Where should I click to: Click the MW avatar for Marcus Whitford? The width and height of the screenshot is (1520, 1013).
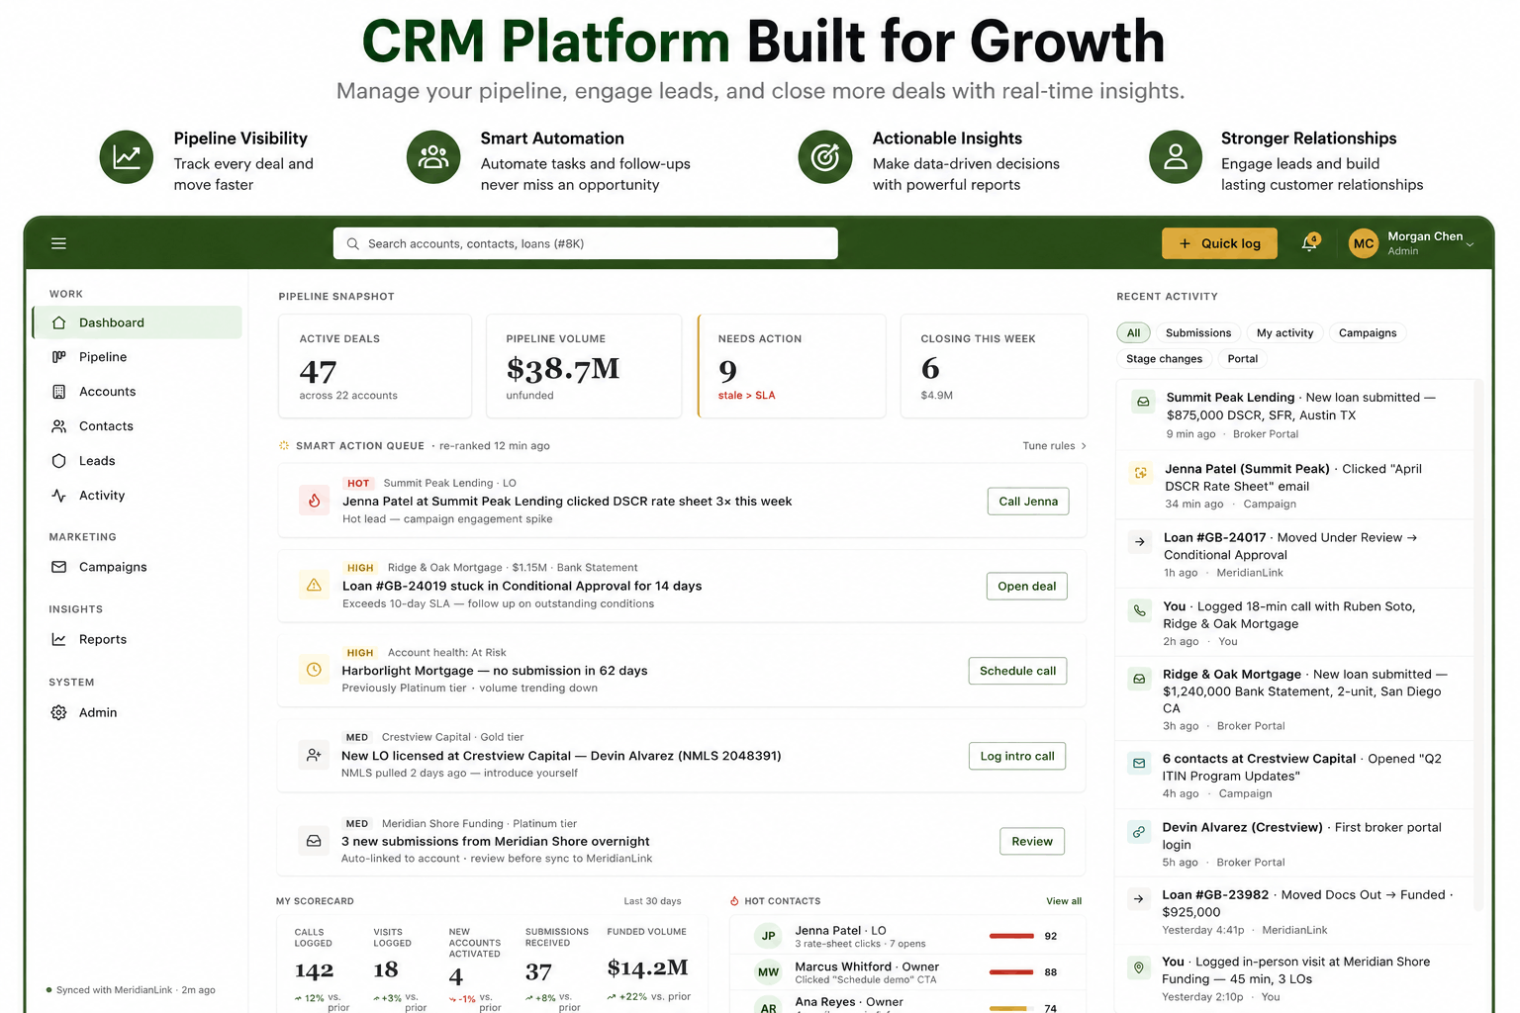[769, 972]
